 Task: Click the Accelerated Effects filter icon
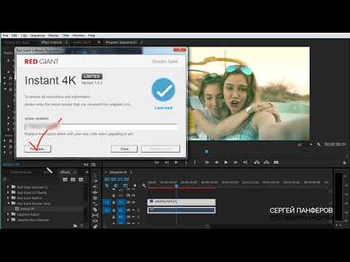tap(65, 180)
